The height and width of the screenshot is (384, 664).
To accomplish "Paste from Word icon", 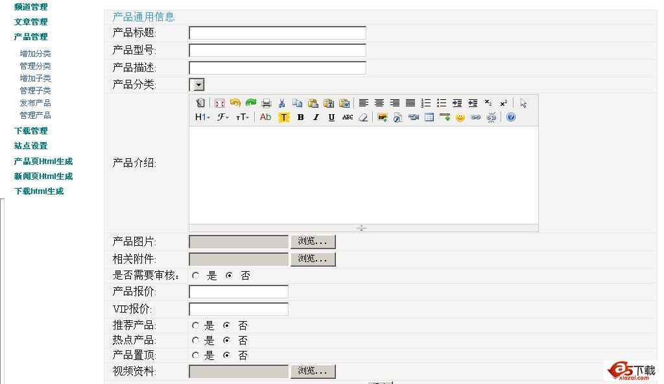I will 344,103.
